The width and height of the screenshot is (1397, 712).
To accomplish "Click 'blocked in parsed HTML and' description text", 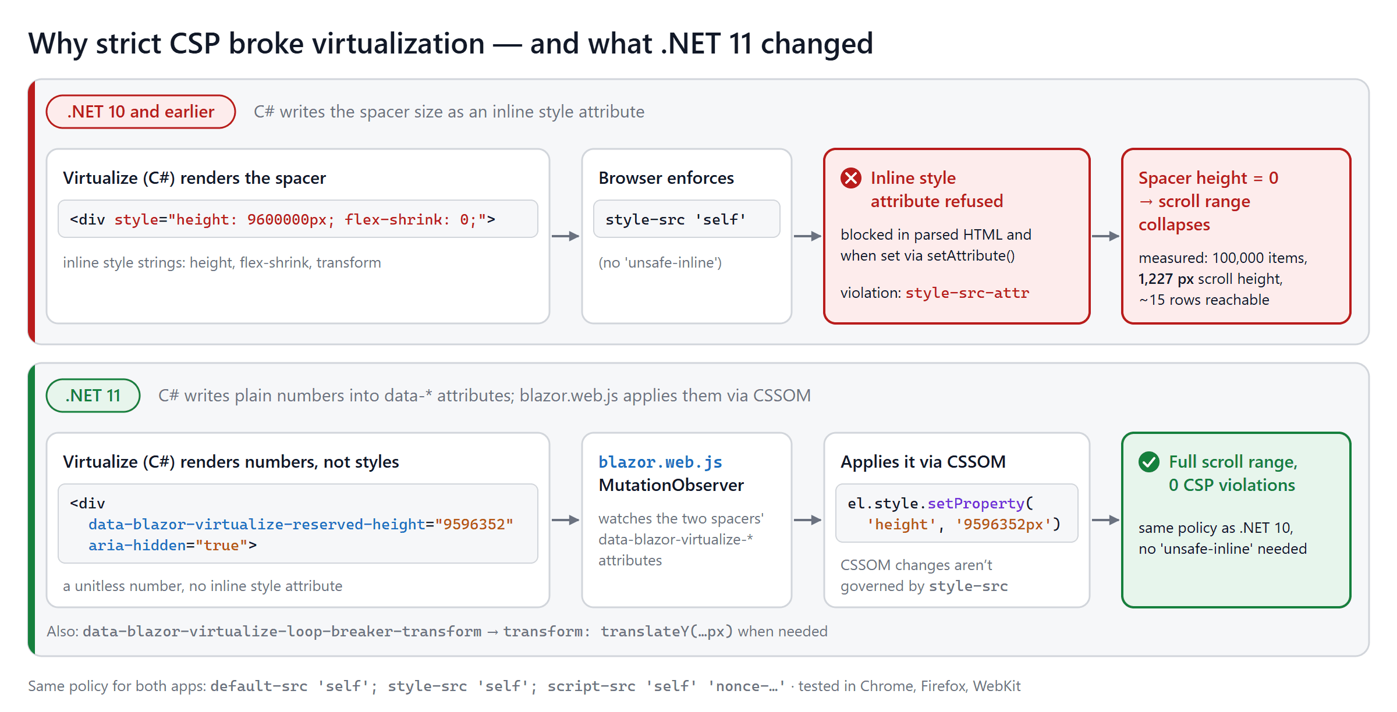I will point(936,235).
